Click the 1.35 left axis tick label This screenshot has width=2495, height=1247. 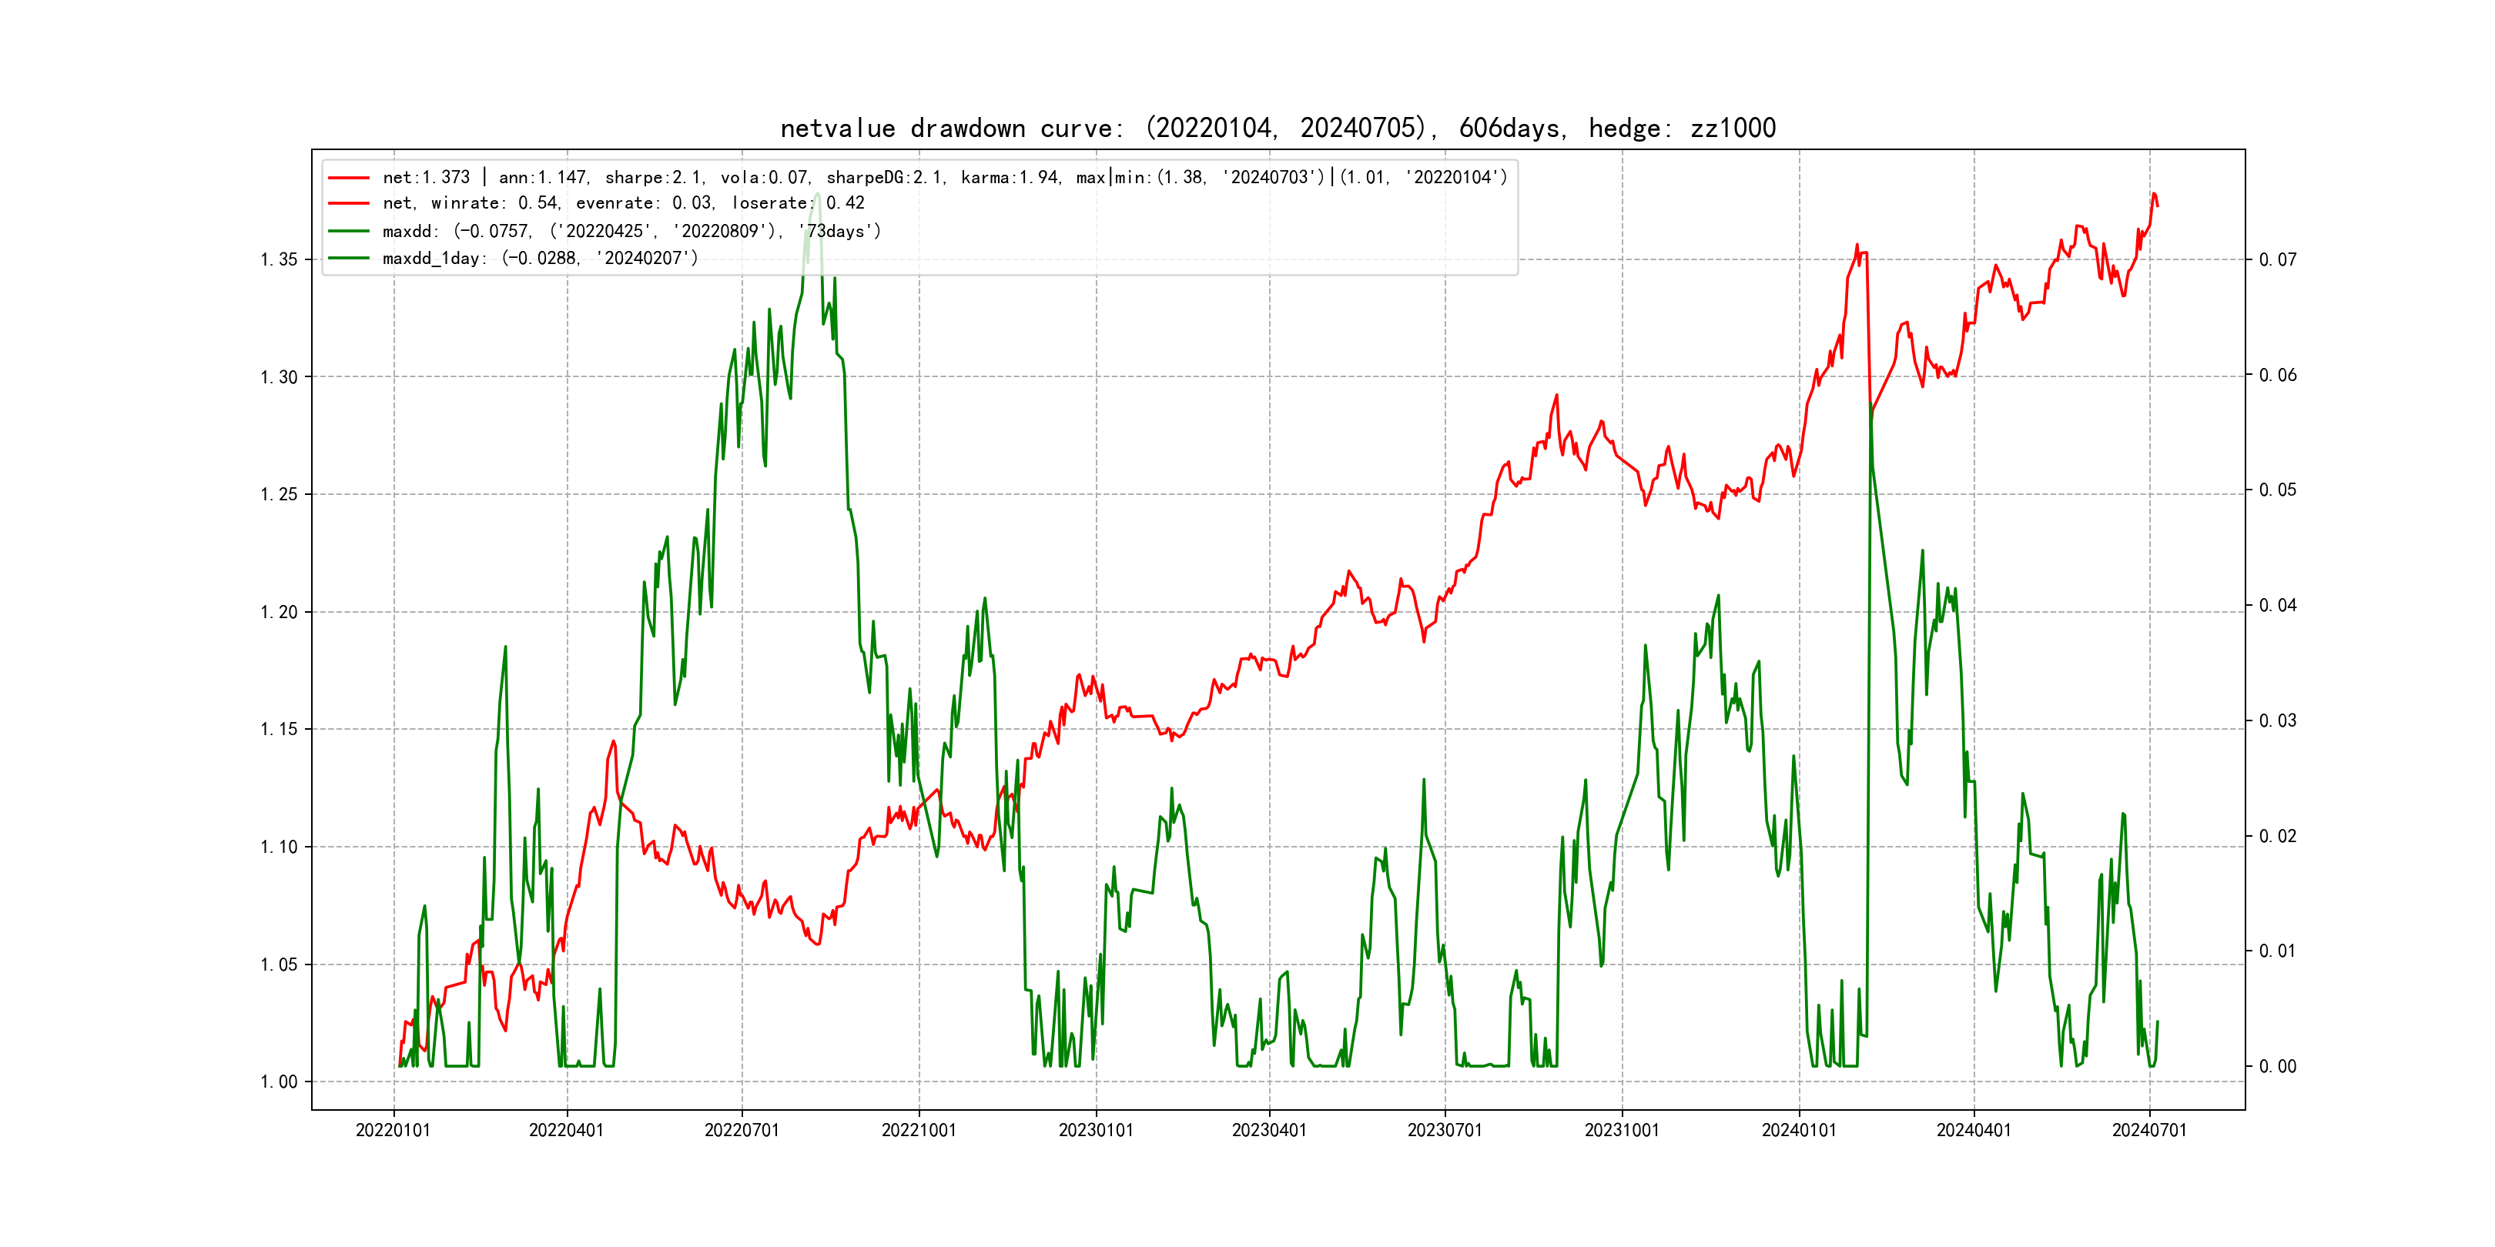point(279,259)
